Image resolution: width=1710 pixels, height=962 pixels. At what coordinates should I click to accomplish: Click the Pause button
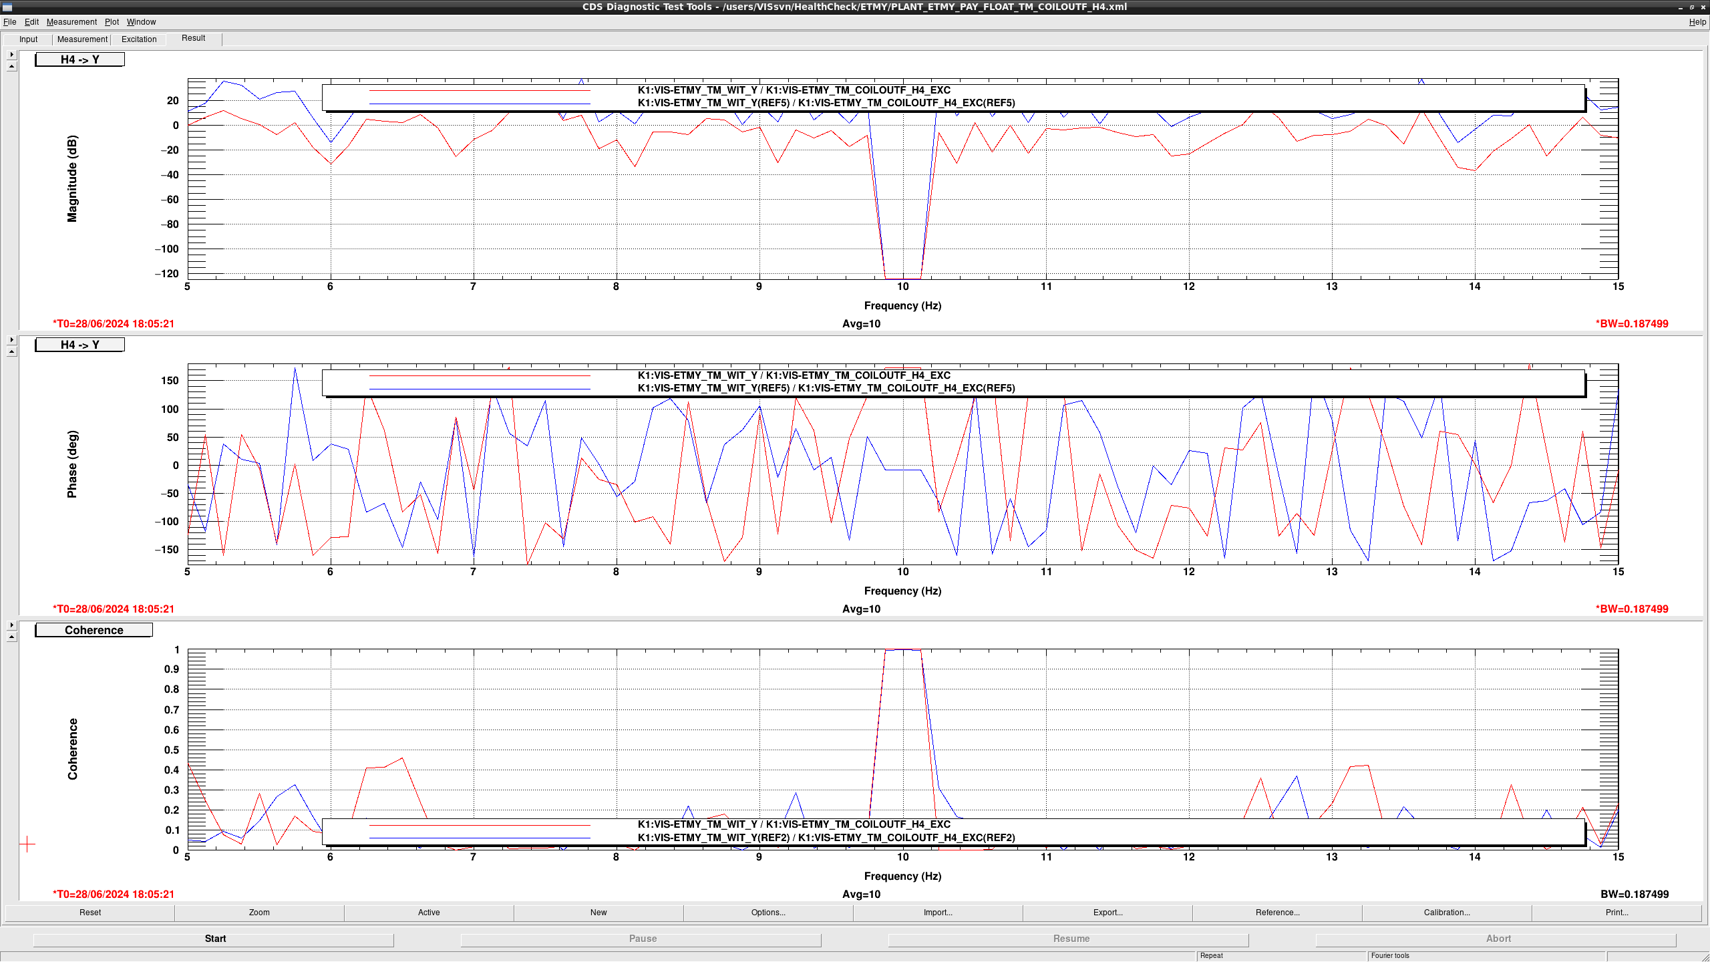[642, 939]
